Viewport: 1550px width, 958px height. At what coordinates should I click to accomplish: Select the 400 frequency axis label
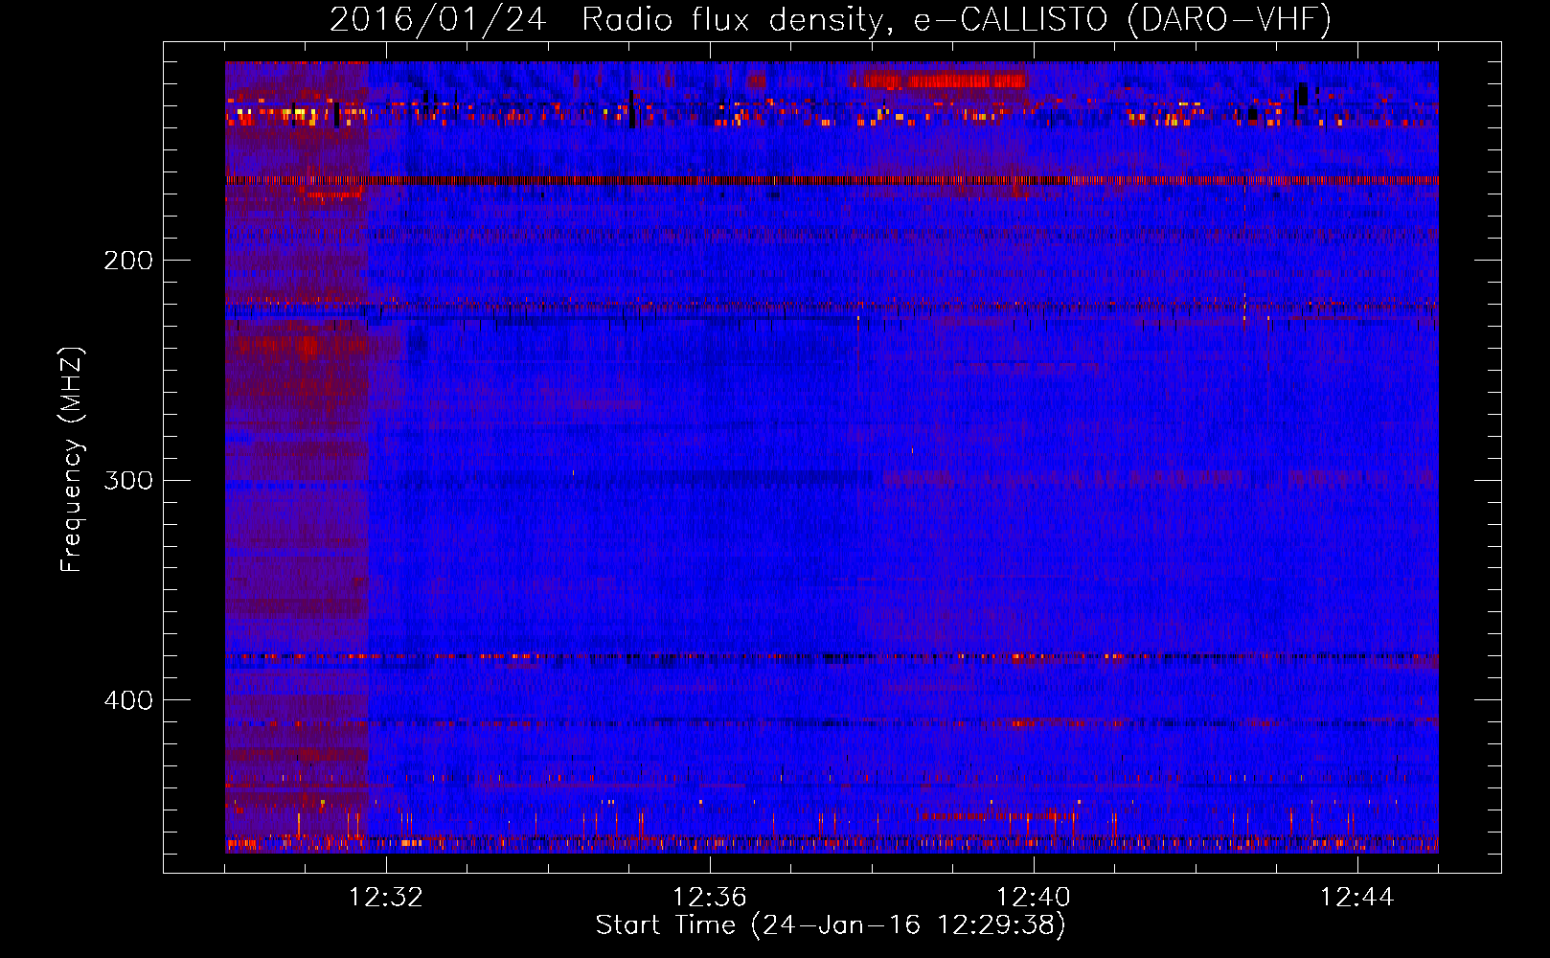point(128,700)
